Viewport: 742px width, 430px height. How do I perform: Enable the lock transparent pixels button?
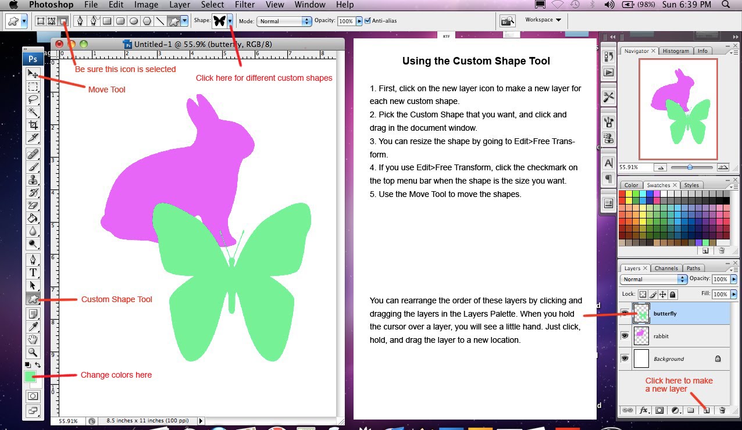coord(643,294)
